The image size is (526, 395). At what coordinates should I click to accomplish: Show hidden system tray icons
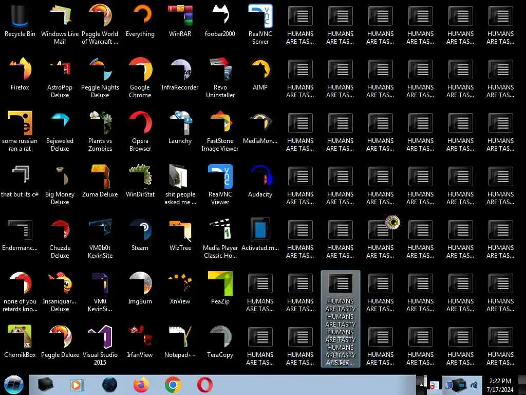[x=421, y=386]
